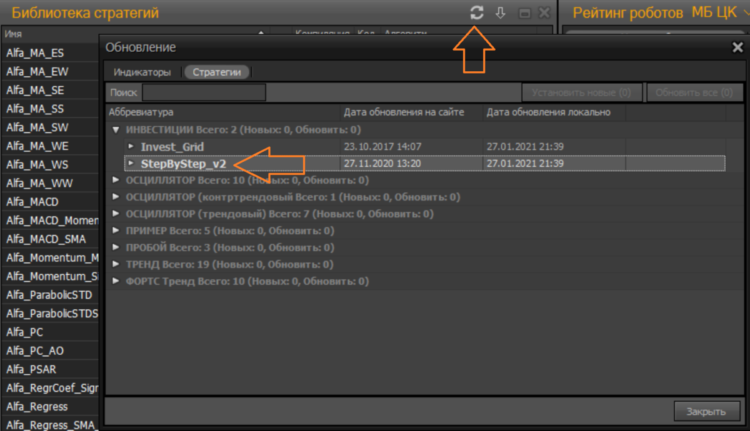
Task: Click the 23.10.2017 14:07 date cell
Action: pyautogui.click(x=383, y=146)
